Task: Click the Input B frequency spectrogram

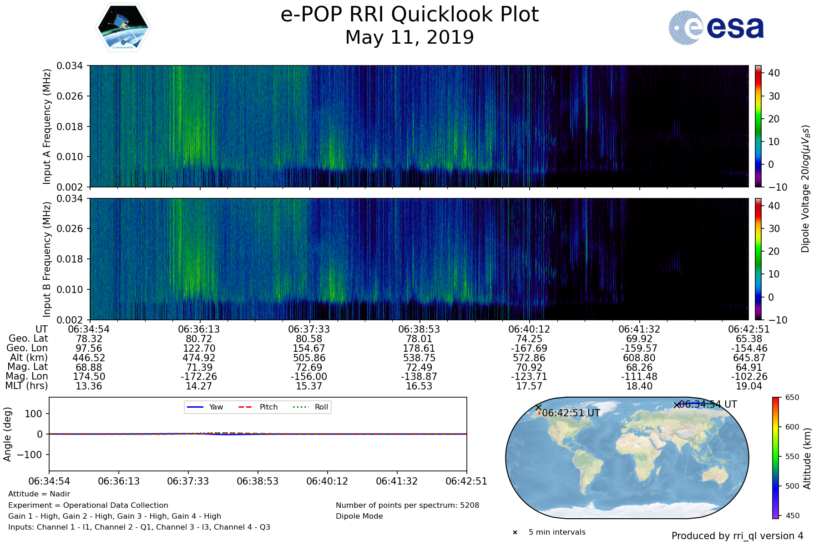Action: (419, 259)
